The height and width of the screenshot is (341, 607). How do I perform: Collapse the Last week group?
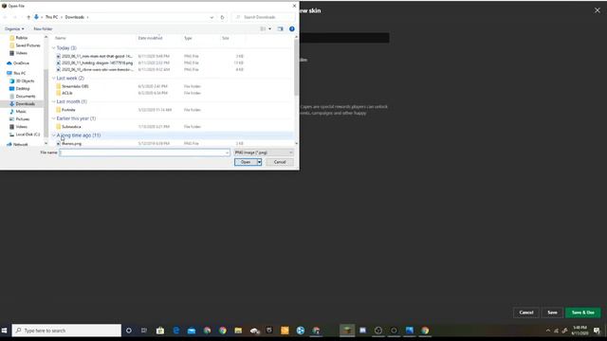[53, 78]
